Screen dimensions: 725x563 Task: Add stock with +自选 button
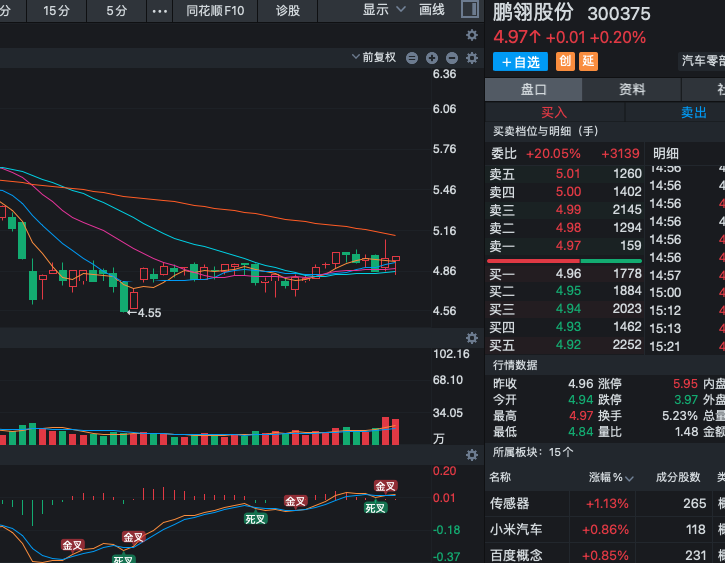(520, 62)
